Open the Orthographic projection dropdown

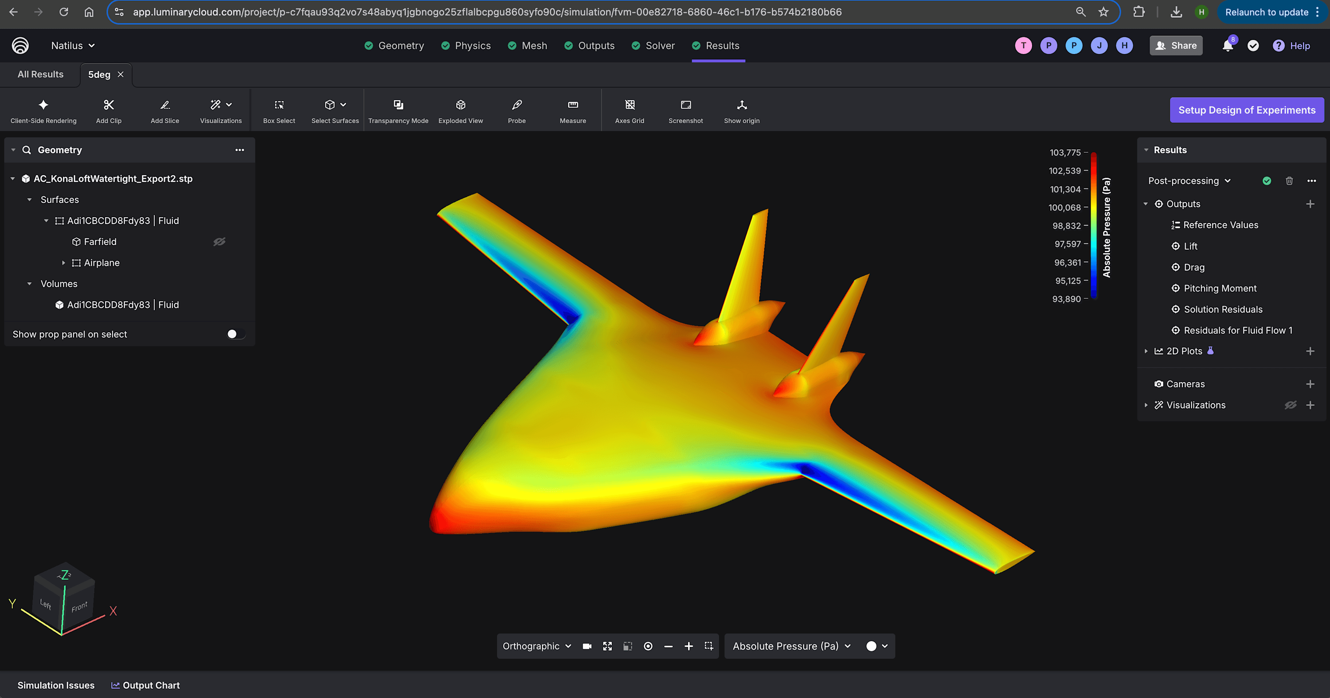pyautogui.click(x=536, y=646)
